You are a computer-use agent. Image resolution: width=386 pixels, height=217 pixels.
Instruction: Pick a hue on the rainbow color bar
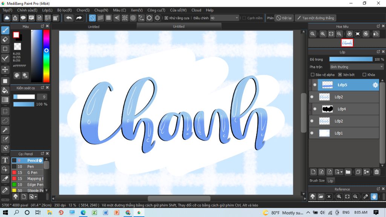click(46, 56)
